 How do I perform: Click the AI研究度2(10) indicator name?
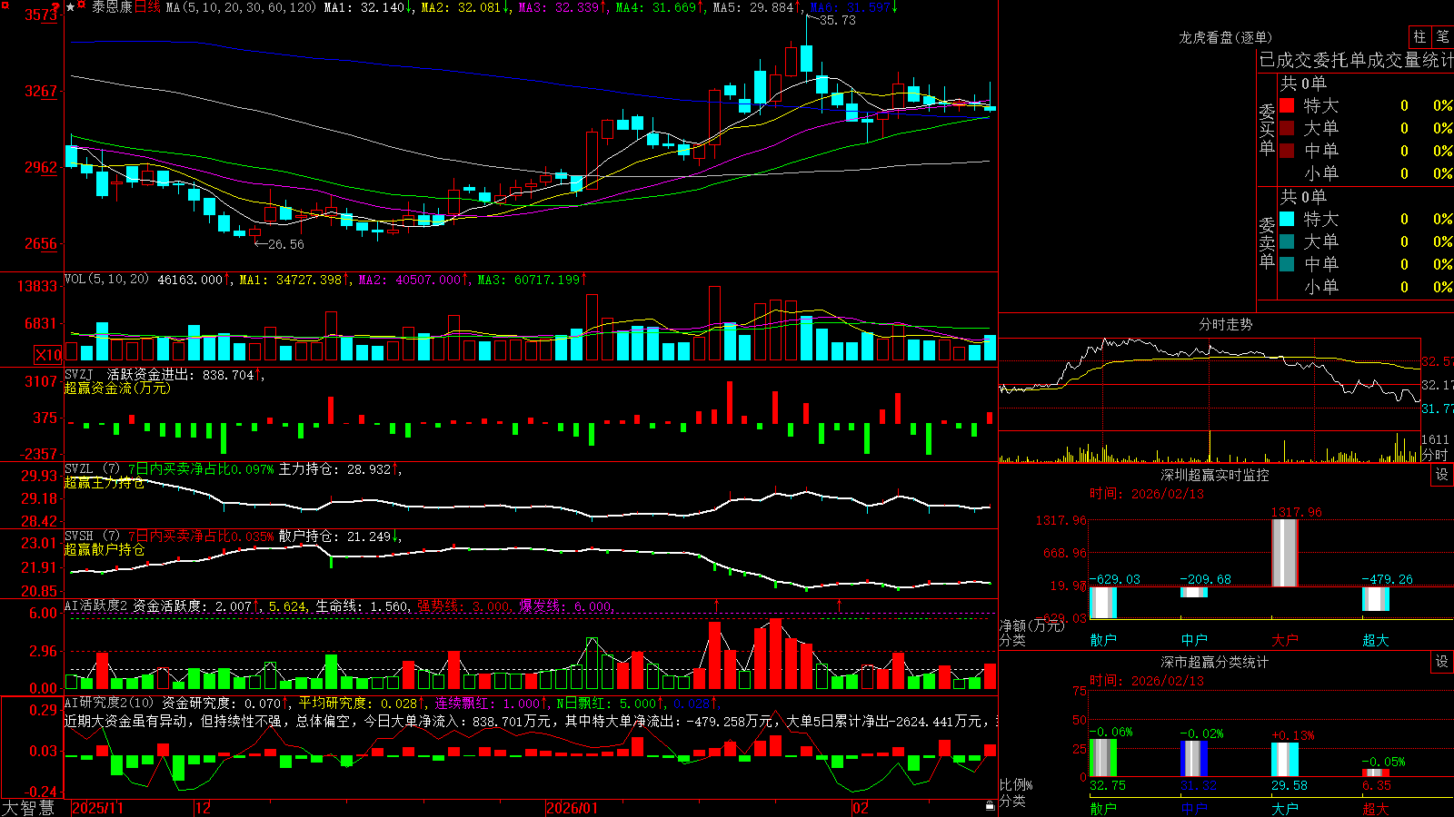(109, 703)
